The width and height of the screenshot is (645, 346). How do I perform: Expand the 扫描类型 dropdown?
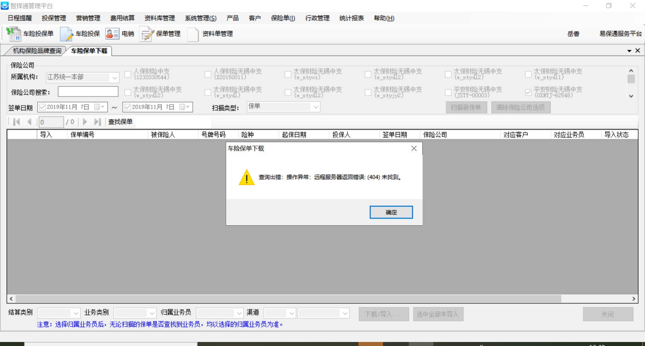pyautogui.click(x=316, y=107)
